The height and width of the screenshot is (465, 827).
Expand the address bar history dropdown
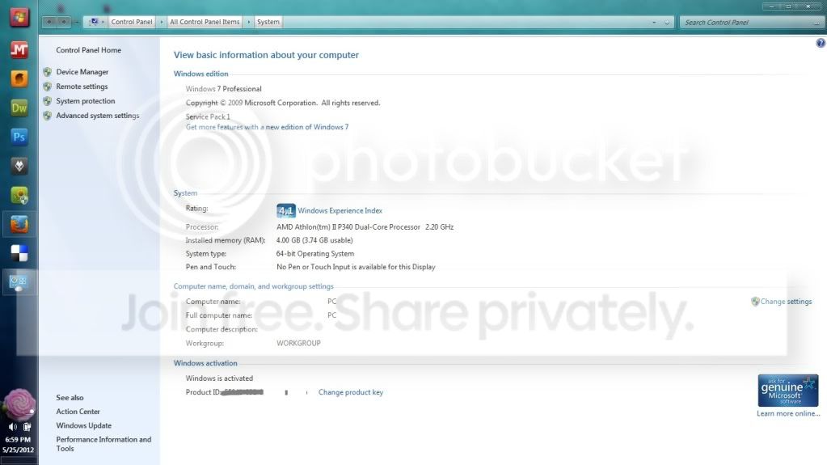(x=654, y=22)
